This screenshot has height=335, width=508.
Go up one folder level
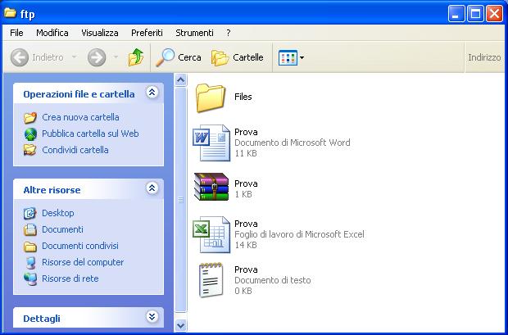click(x=136, y=57)
